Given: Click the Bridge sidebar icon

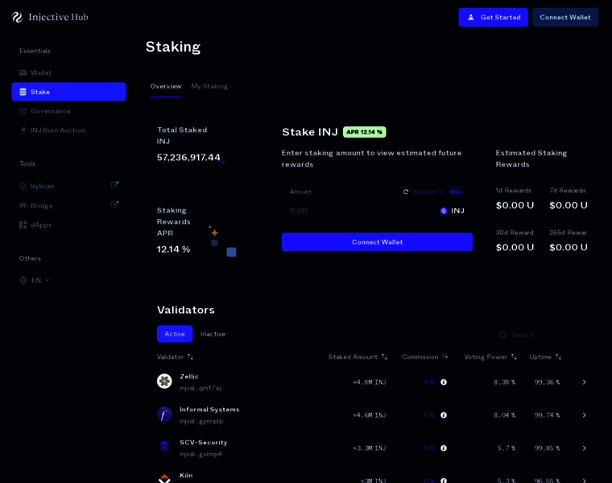Looking at the screenshot, I should pyautogui.click(x=23, y=205).
